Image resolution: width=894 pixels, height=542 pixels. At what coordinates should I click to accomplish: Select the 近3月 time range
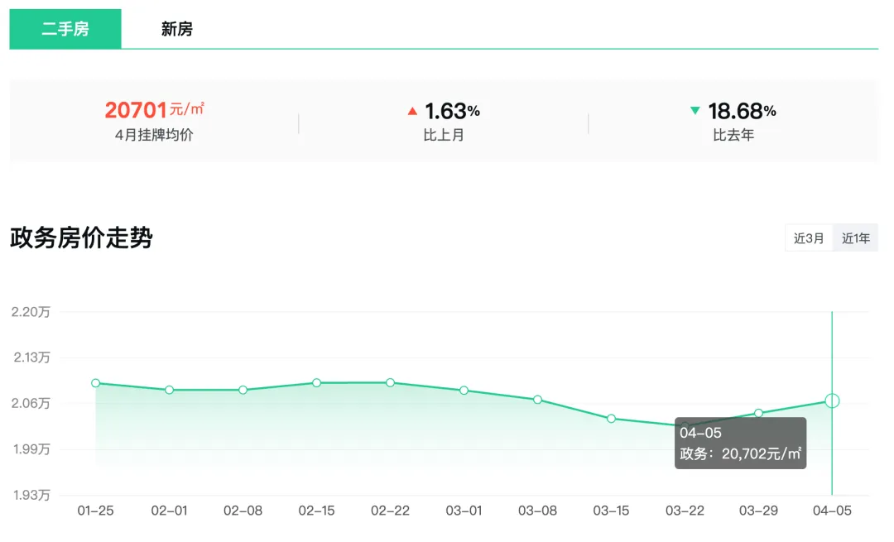point(809,238)
